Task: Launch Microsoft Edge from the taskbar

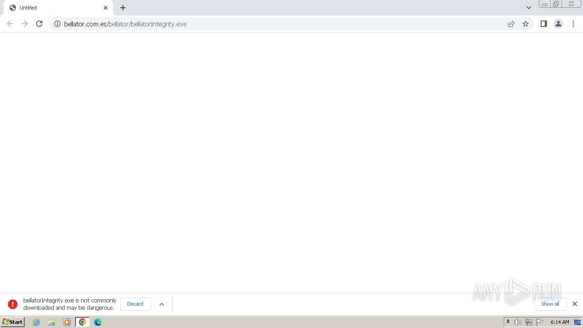Action: coord(98,322)
